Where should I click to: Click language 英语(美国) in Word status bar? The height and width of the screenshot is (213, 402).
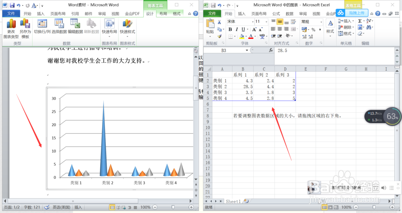coord(62,207)
